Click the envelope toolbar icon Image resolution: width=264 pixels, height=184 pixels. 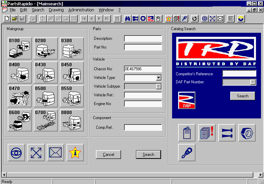220,18
